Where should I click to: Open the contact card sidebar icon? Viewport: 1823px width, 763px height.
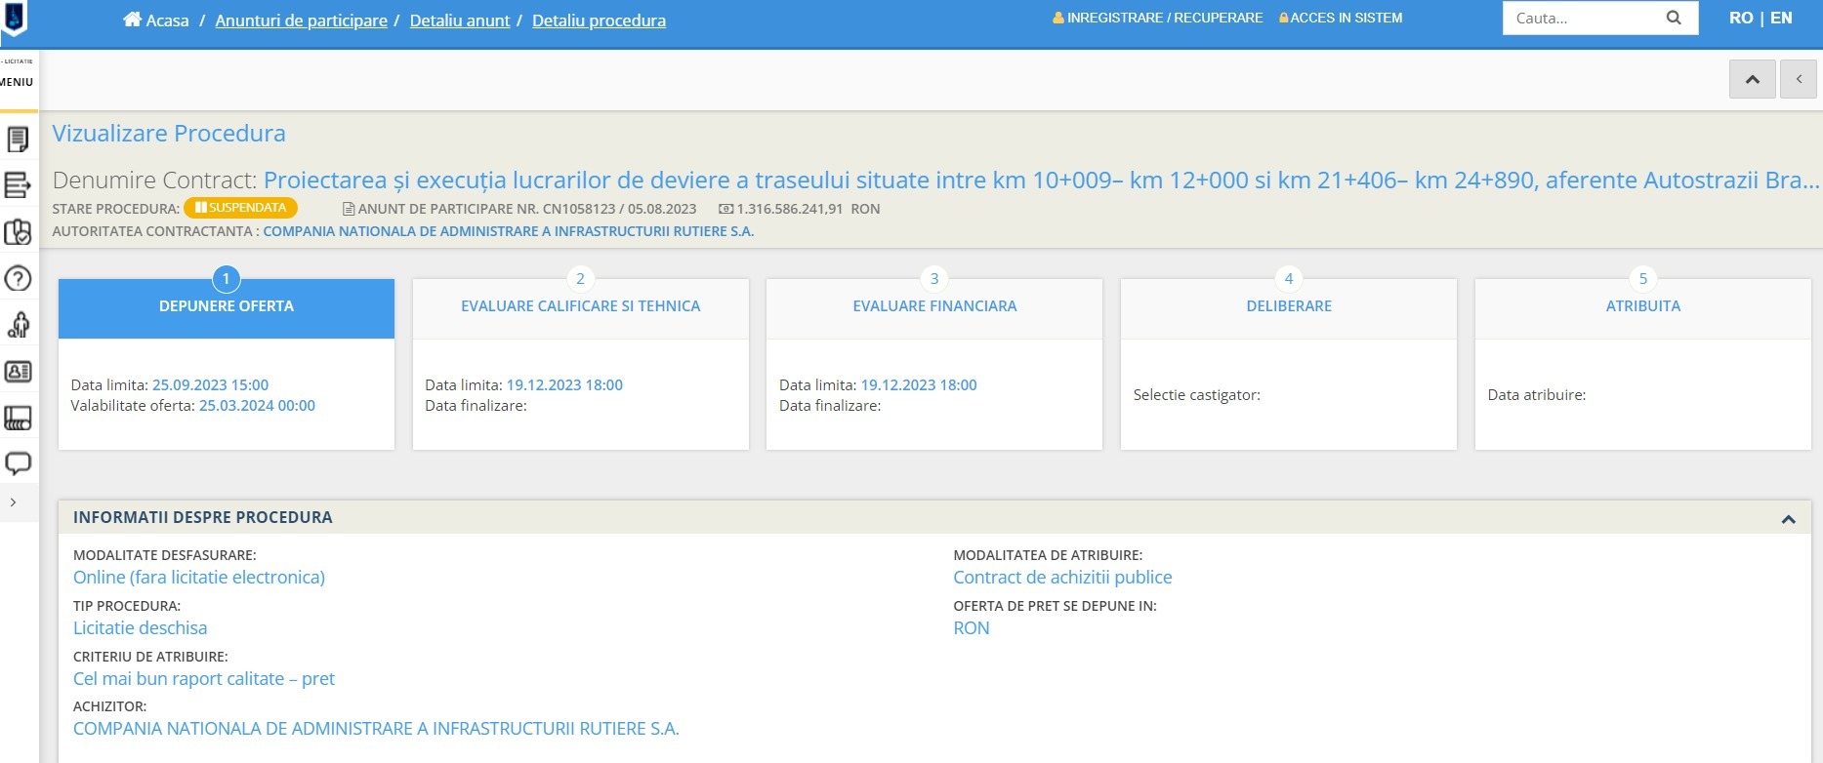point(18,371)
